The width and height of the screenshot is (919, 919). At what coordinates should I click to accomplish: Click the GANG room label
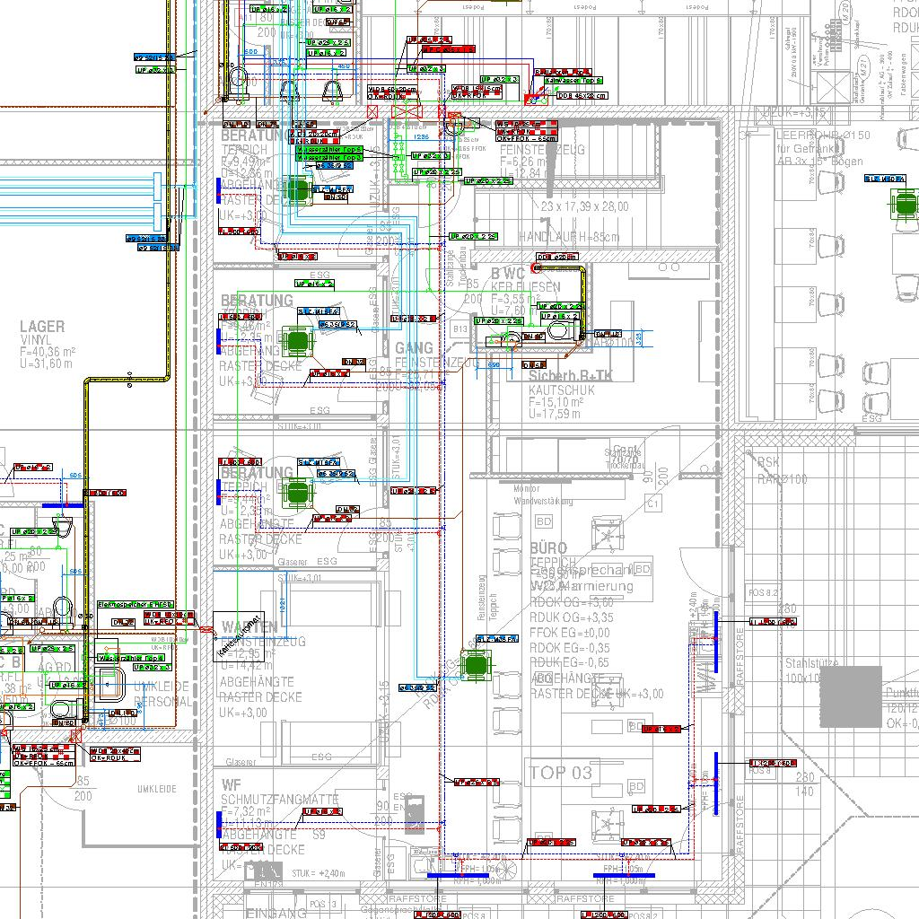coord(414,347)
